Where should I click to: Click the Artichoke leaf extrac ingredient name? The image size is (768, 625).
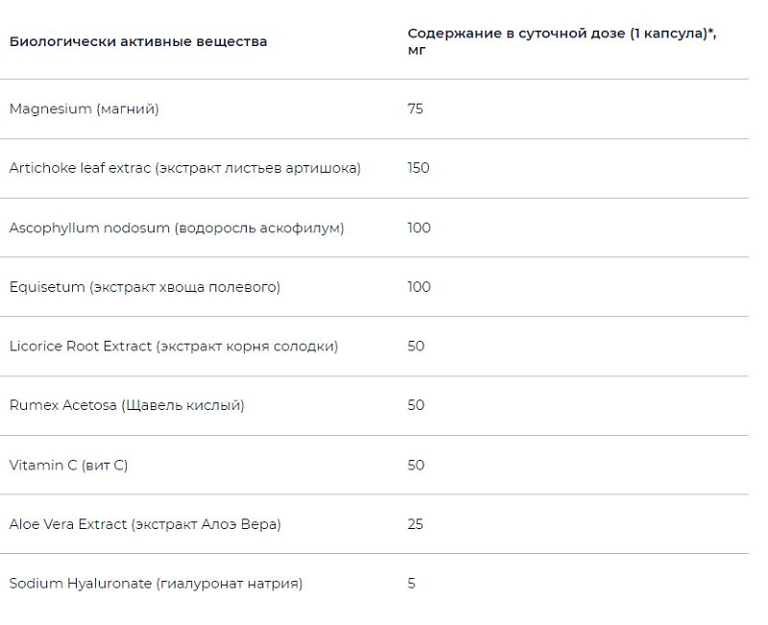185,168
